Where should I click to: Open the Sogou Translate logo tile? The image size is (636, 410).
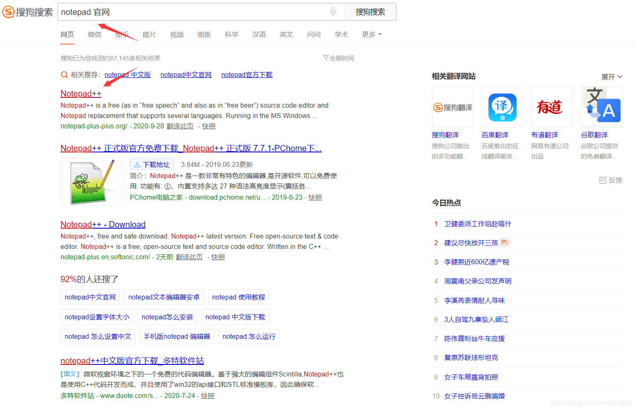(453, 107)
